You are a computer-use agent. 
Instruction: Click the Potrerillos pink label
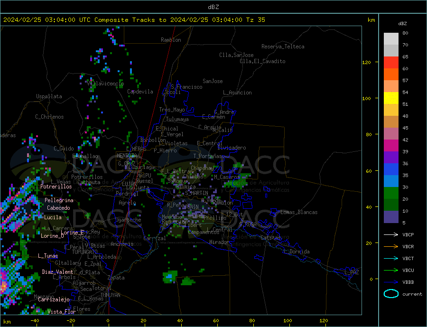tap(56, 187)
